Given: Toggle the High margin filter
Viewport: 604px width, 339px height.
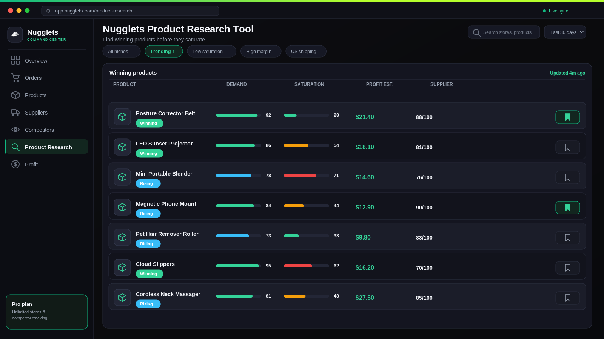Looking at the screenshot, I should pos(261,51).
